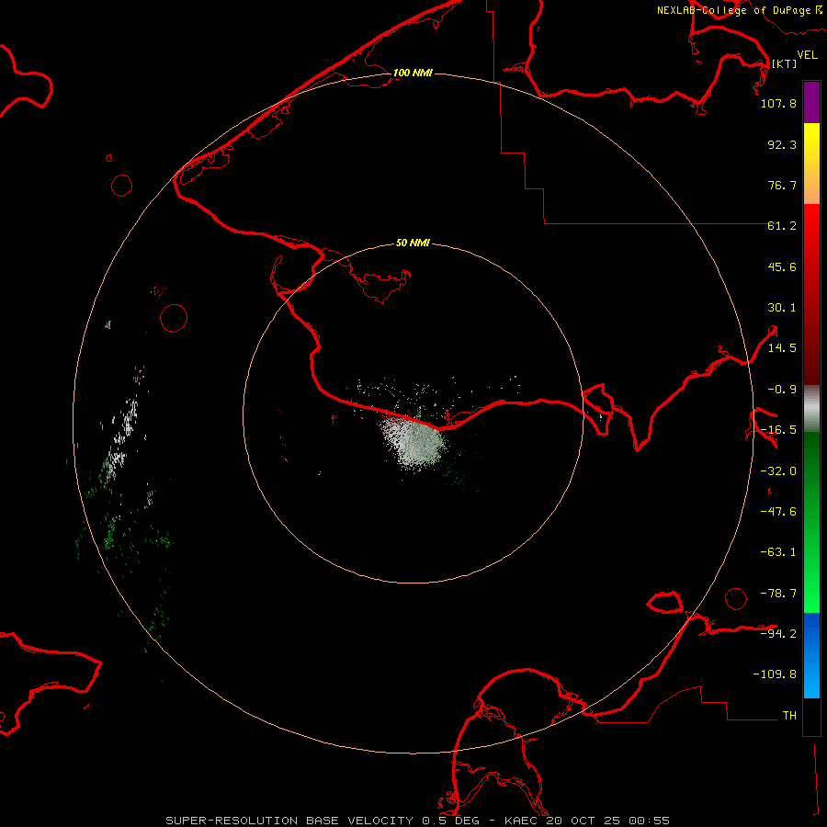
Task: Click the gray near-zero segment of the scale
Action: click(x=811, y=408)
